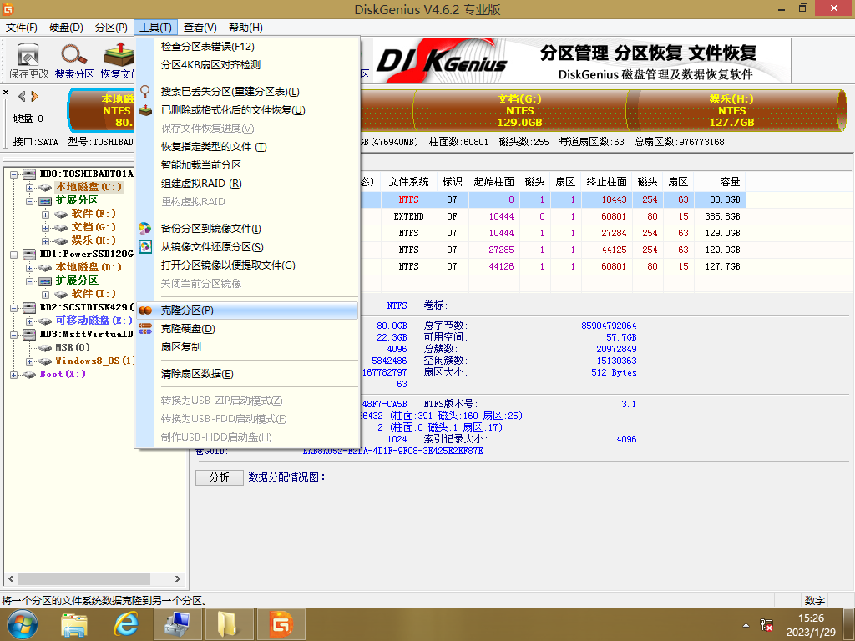This screenshot has width=855, height=641.
Task: Click the RD2 SCSIDISK disk icon
Action: point(29,307)
